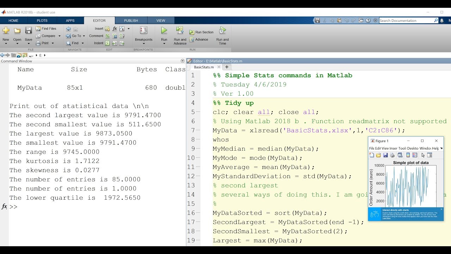Open the Tools menu in Figure 1
Viewport: 451px width, 254px height.
(x=402, y=149)
